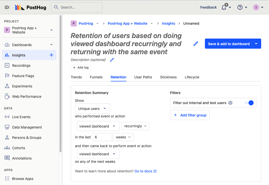This screenshot has width=269, height=185.
Task: Switch to the Funnels tab
Action: coord(96,77)
